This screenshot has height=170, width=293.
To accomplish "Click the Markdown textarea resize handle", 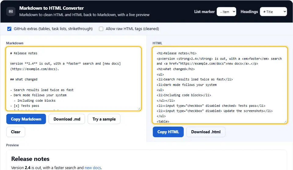I will (139, 109).
